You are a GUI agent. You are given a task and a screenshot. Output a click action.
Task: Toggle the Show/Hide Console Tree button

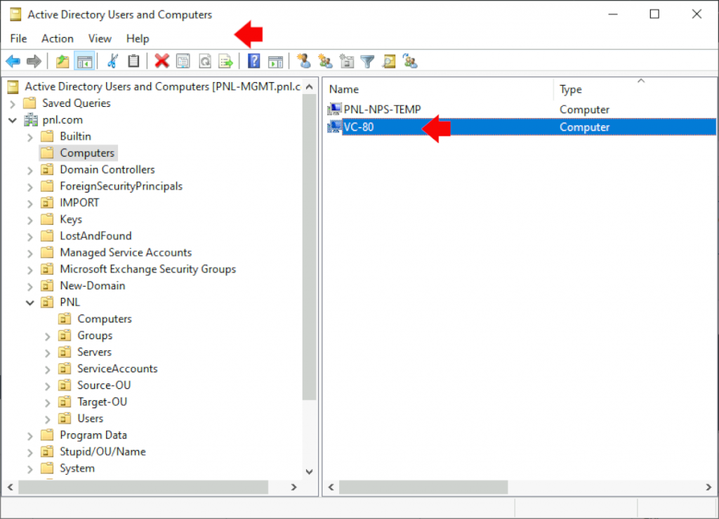click(x=84, y=62)
